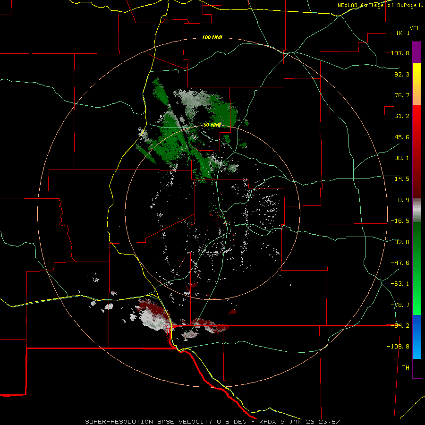Click the 30.1 legend value

tap(402, 158)
